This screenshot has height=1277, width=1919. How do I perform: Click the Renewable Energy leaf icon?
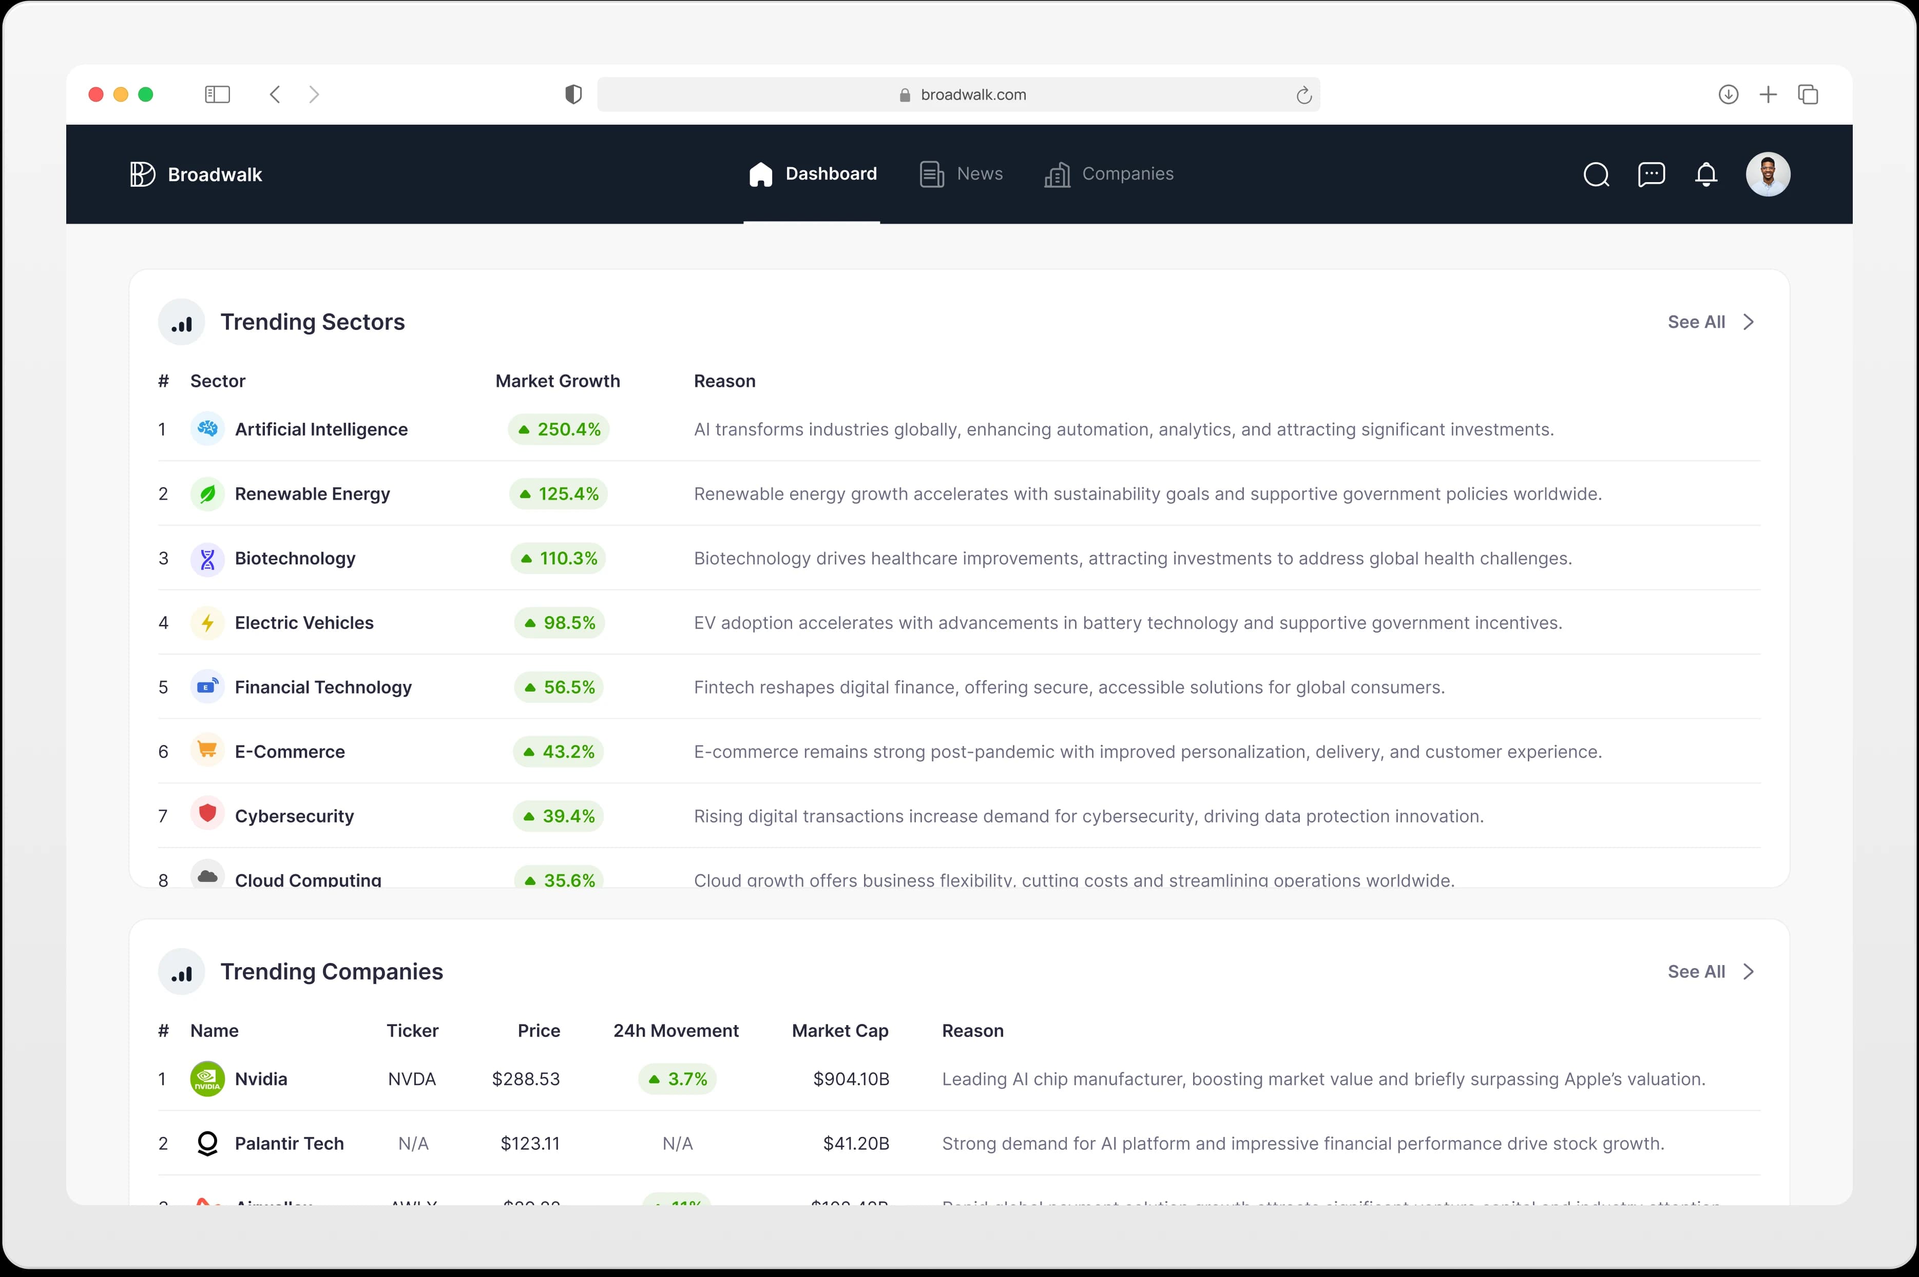(208, 494)
